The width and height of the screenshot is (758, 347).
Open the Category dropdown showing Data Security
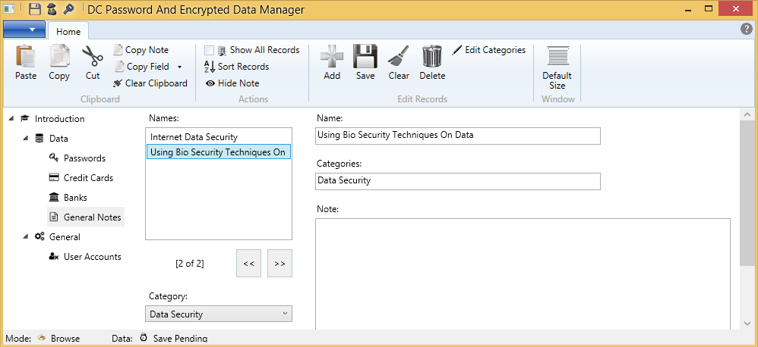218,314
